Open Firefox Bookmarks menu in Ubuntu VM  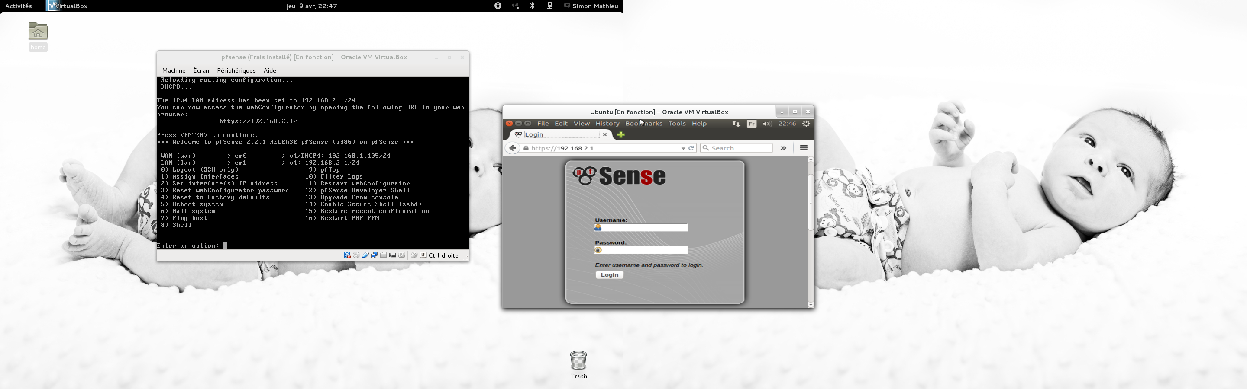point(644,124)
